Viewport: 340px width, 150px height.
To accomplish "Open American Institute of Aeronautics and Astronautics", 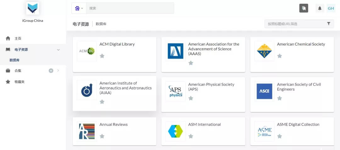I will pos(126,88).
